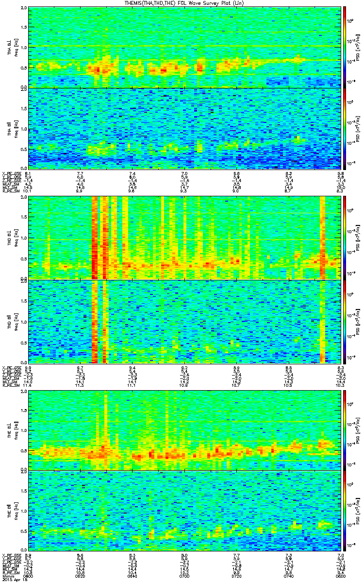
Task: Click R_RE_SM value 10.8 under THE panels
Action: (x=28, y=573)
